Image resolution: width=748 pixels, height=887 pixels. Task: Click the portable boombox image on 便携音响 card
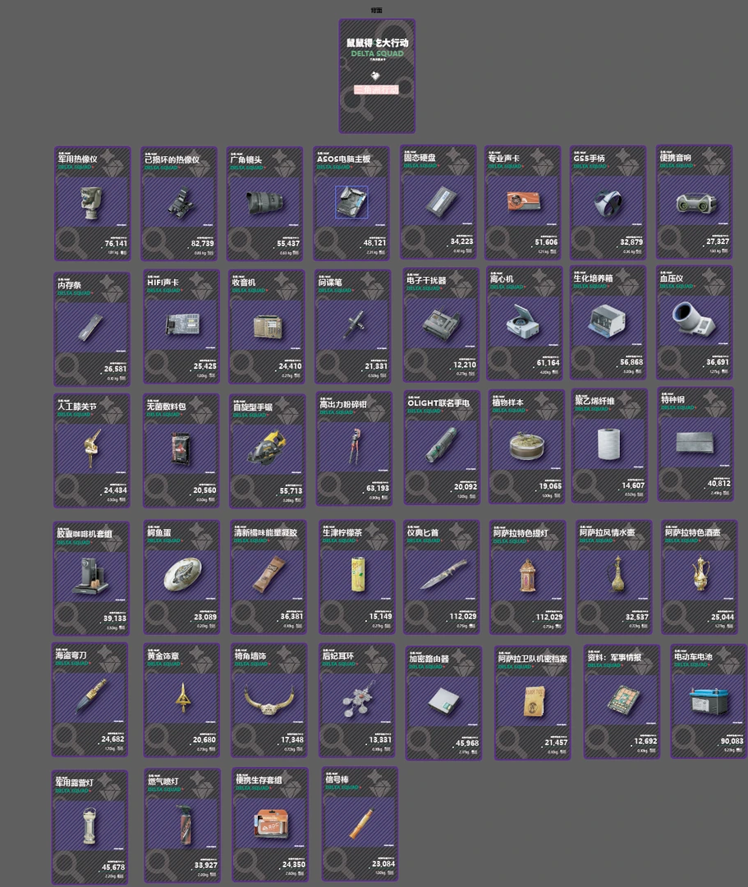click(694, 201)
